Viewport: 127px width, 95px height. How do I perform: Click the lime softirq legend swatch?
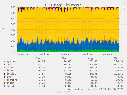[4, 80]
